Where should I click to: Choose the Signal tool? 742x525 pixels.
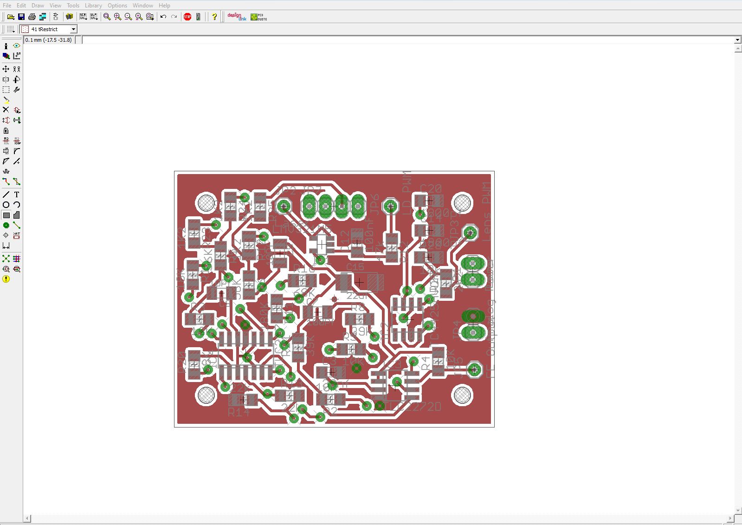(x=17, y=225)
